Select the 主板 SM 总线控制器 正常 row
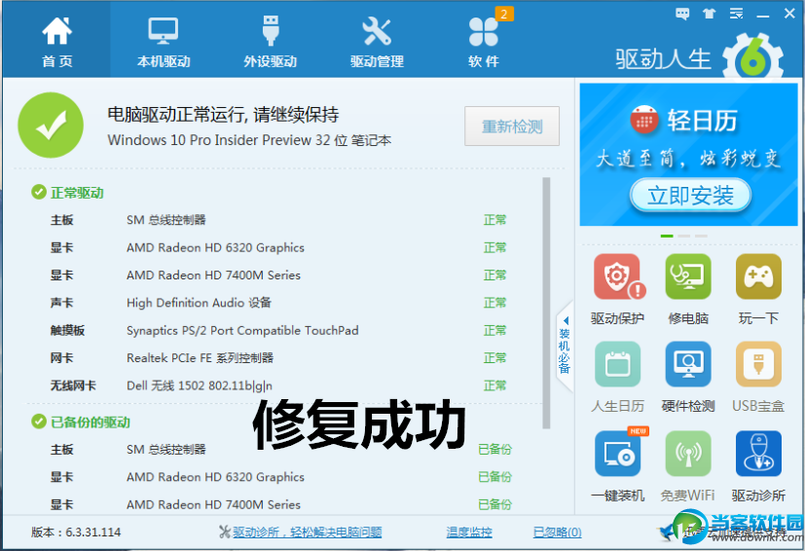This screenshot has width=805, height=551. click(278, 220)
